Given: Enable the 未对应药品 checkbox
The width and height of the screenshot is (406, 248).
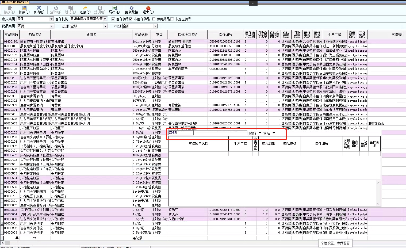Looking at the screenshot, I should 172,19.
